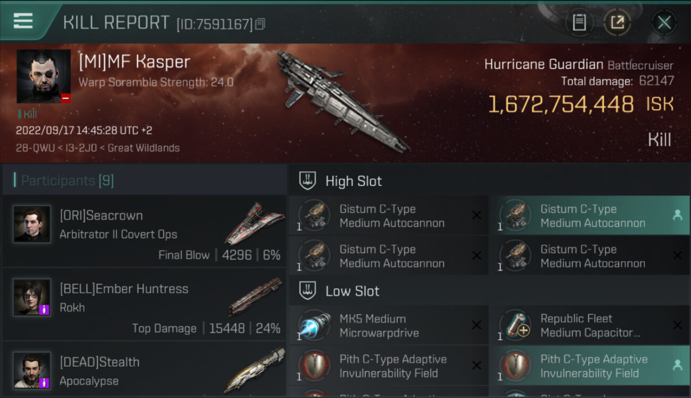Close the kill report window
The image size is (691, 398).
[x=664, y=22]
